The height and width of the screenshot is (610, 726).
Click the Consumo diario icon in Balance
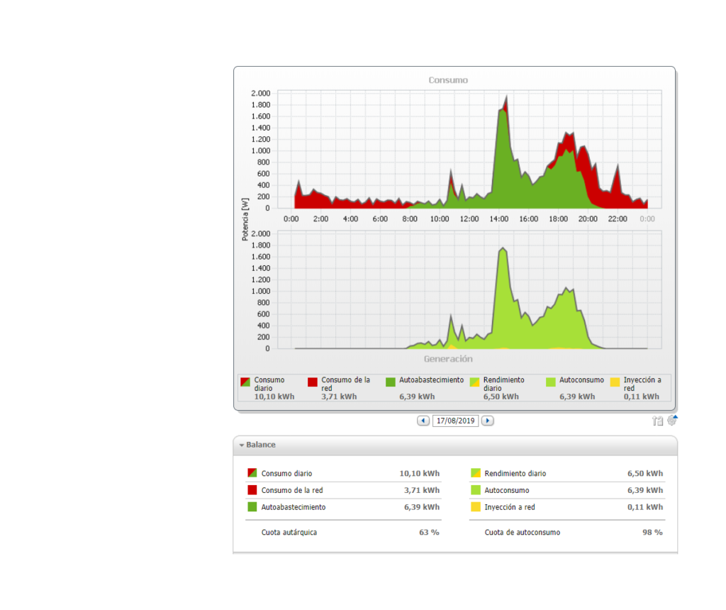click(252, 473)
